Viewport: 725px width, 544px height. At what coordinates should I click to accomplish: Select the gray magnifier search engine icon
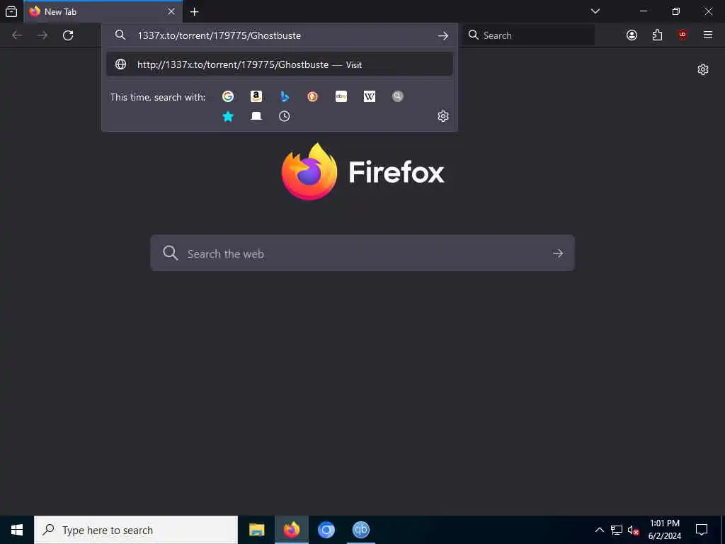coord(398,96)
